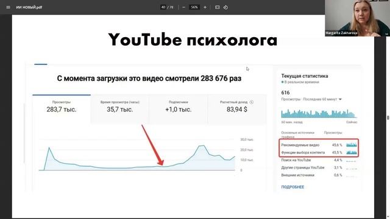The height and width of the screenshot is (219, 390).
Task: Click the file name ИИ НОВЫЙ.pdf
Action: pos(29,7)
